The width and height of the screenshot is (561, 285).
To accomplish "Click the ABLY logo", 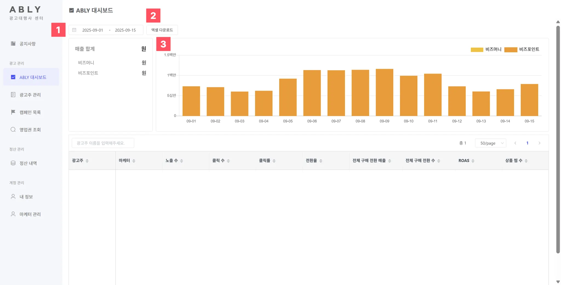I will coord(25,10).
